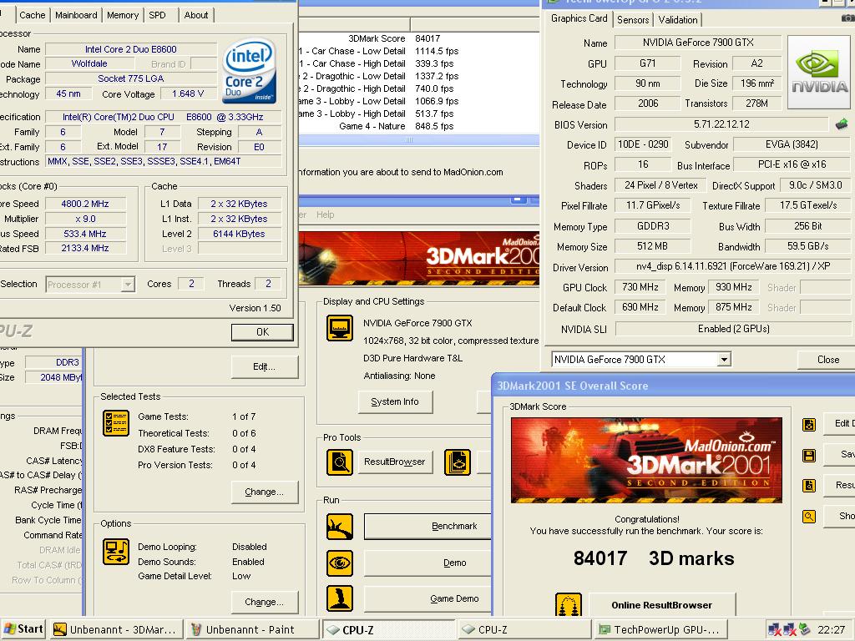
Task: Start the Benchmark run
Action: (427, 527)
